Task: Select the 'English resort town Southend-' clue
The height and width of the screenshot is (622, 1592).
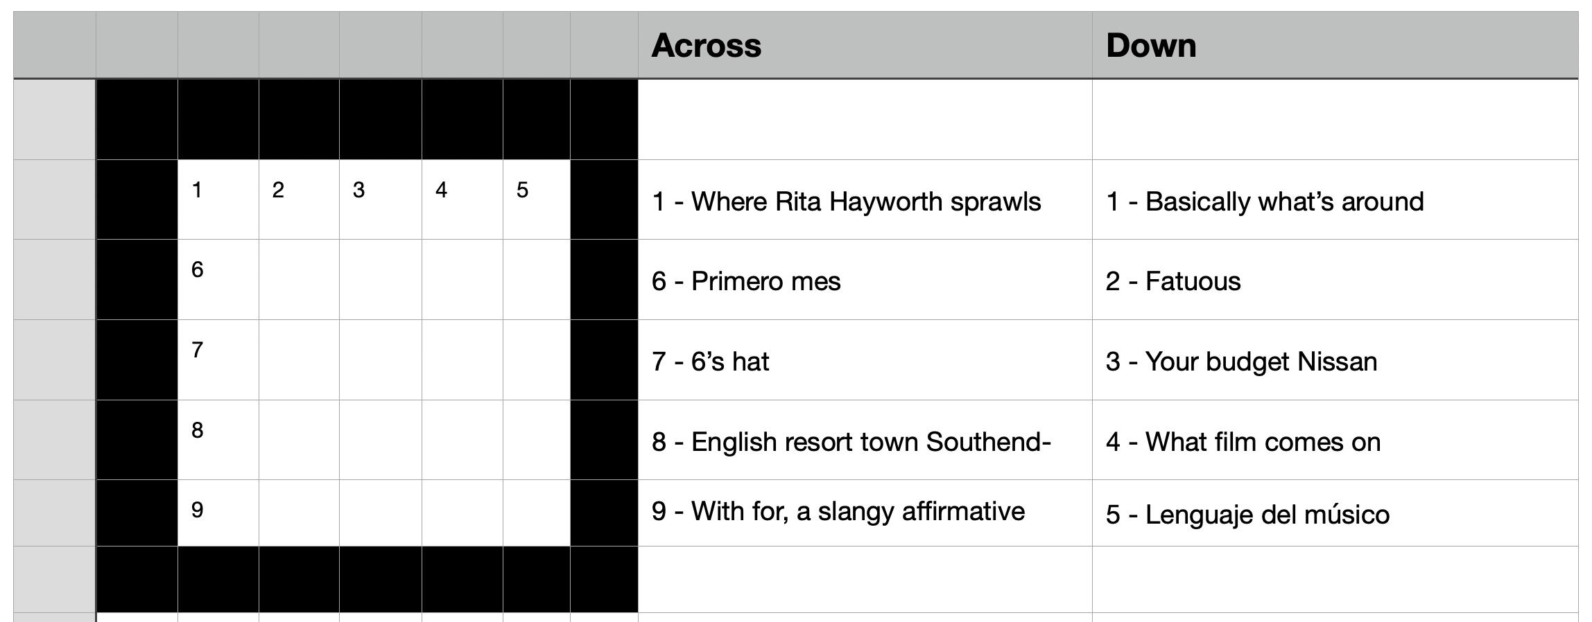Action: point(851,442)
